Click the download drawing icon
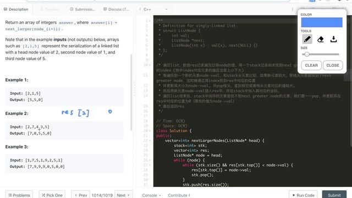 pos(334,39)
